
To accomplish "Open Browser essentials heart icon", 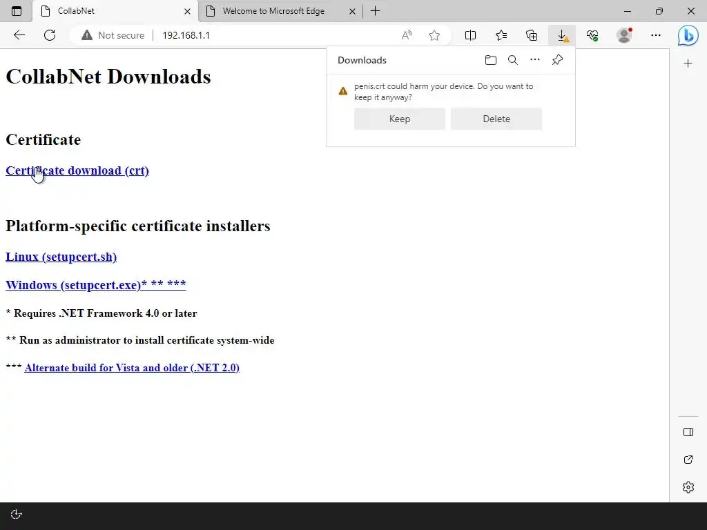I will [x=592, y=35].
